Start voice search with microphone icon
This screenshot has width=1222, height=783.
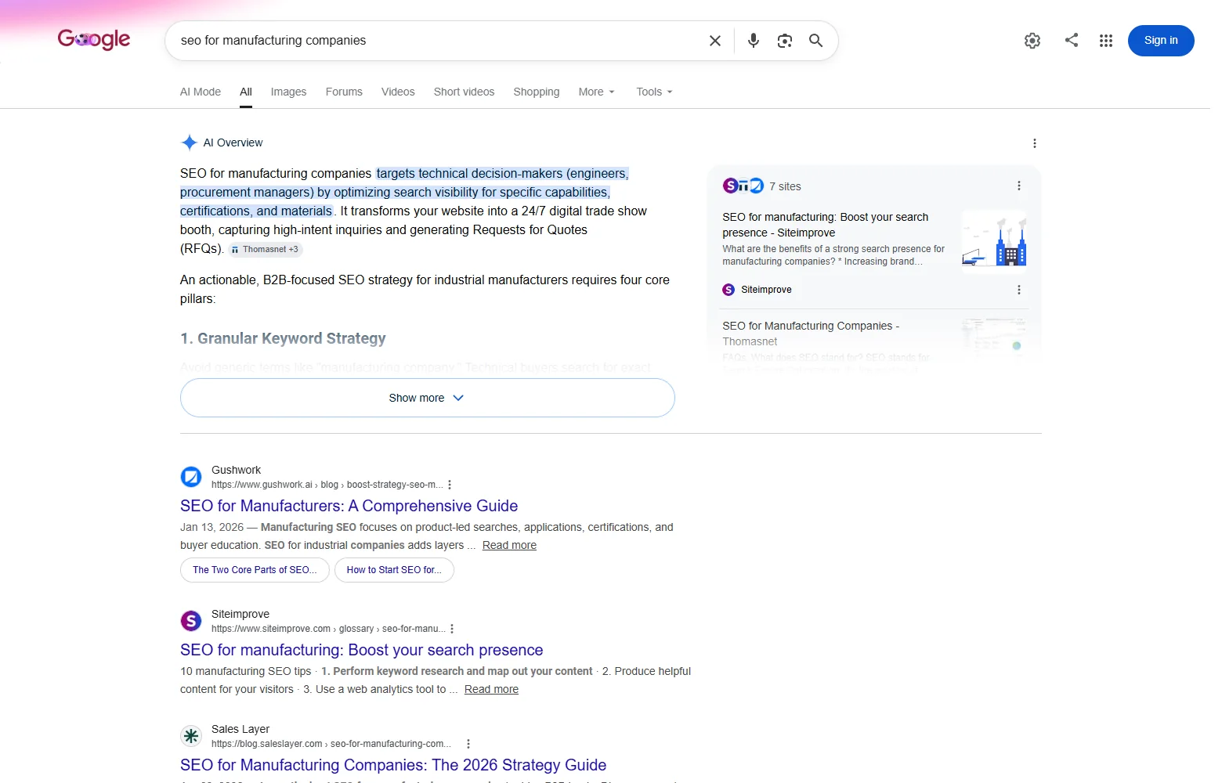[753, 41]
